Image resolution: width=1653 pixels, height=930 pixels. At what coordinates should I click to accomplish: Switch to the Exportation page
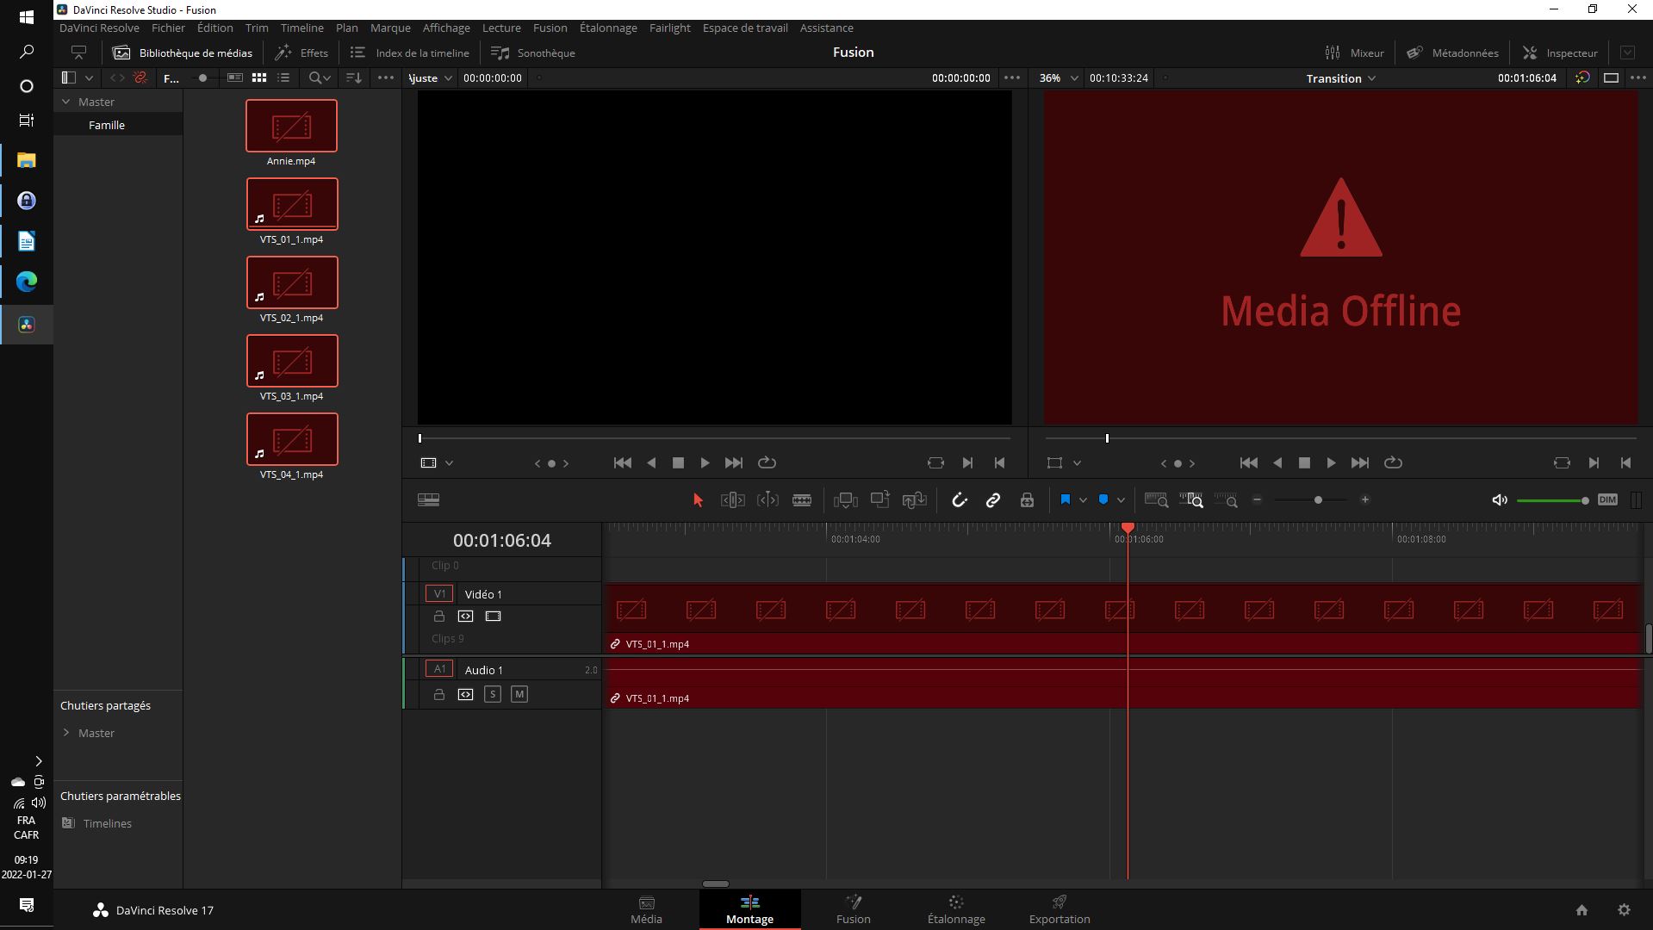1060,910
